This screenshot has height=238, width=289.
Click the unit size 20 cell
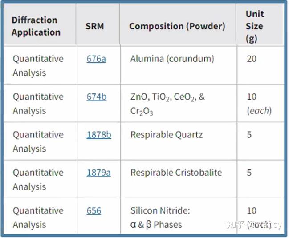click(252, 59)
